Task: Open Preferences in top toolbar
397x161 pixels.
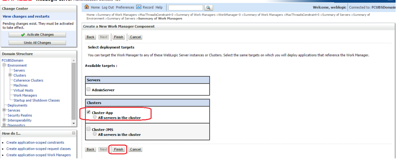Action: tap(125, 7)
